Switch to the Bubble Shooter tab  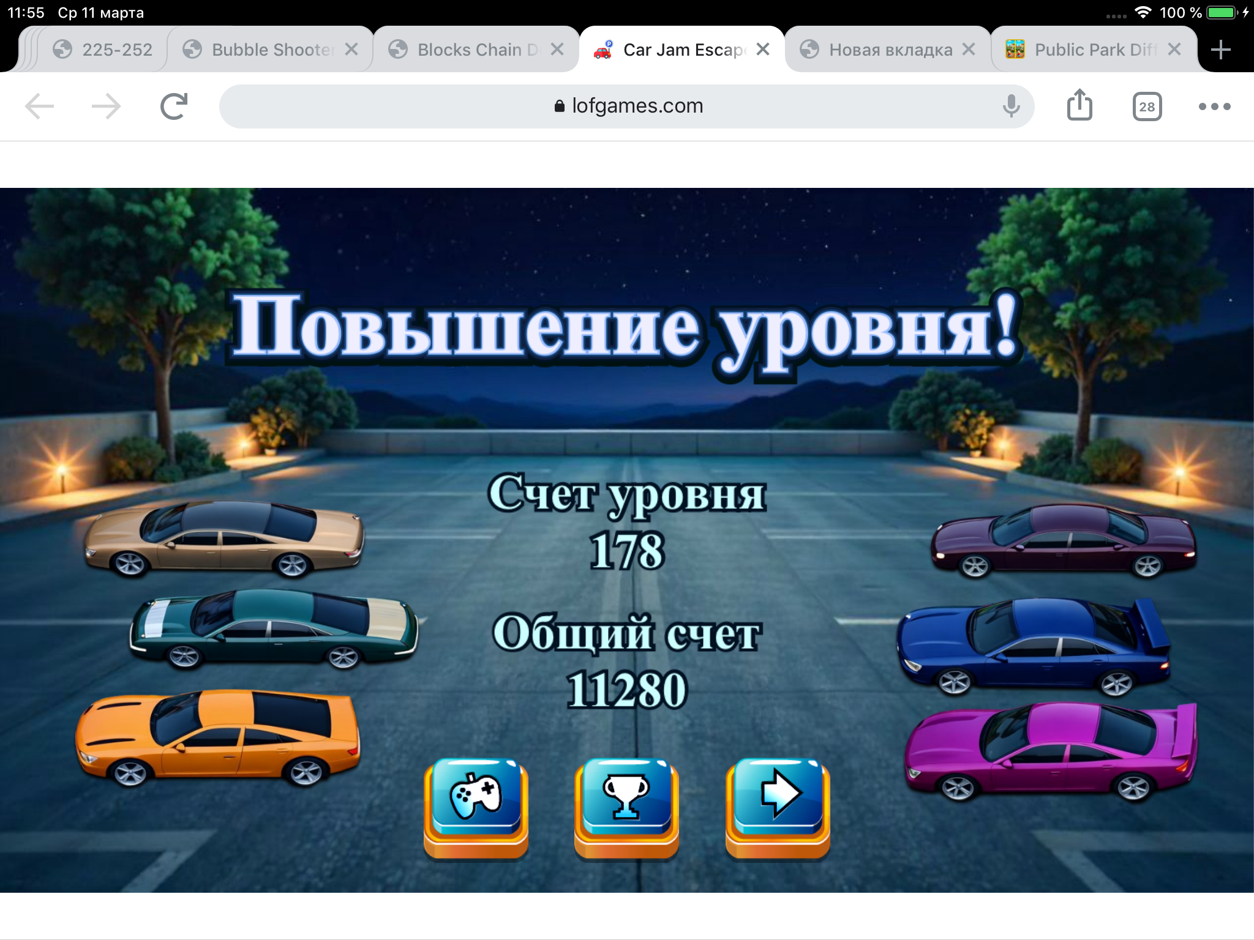tap(263, 50)
